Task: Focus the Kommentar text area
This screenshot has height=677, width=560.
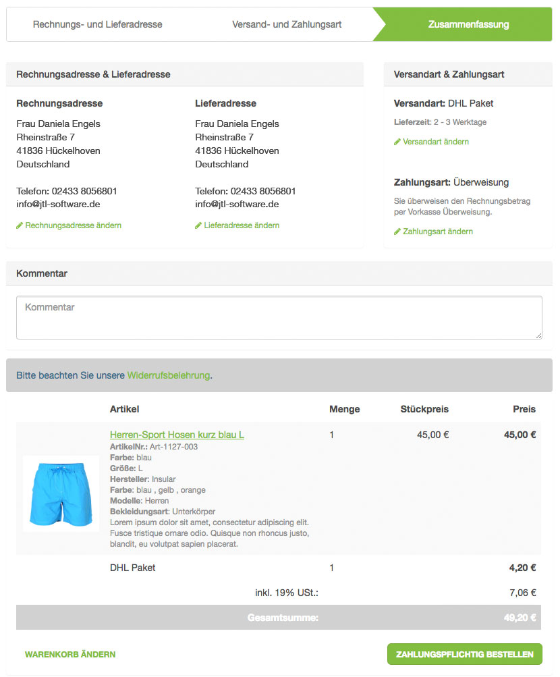Action: (279, 317)
